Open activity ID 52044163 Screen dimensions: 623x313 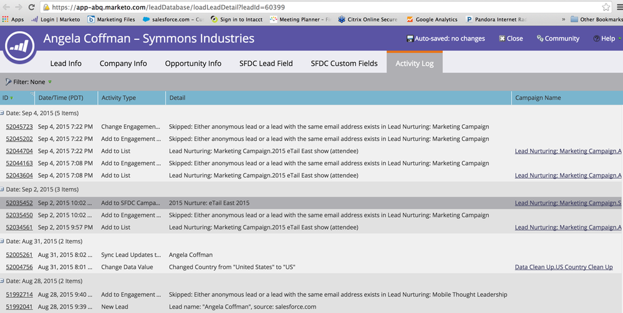(x=19, y=163)
